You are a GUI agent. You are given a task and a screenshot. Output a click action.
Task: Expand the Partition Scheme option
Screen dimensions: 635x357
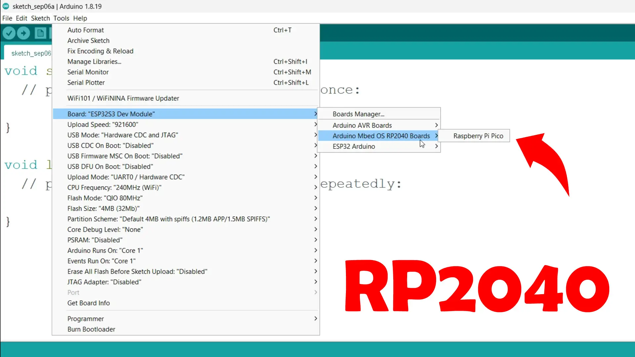point(186,219)
